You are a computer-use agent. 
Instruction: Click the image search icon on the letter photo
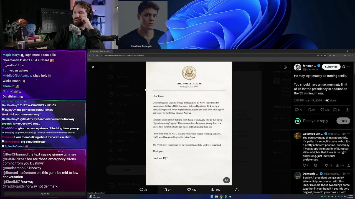[x=227, y=180]
